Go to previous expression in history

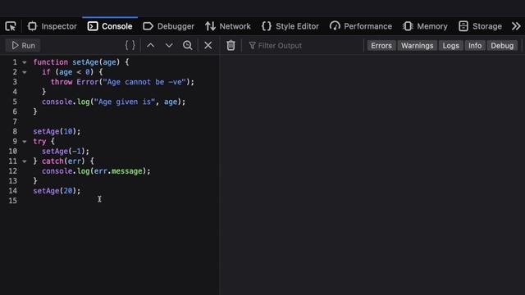pyautogui.click(x=151, y=46)
